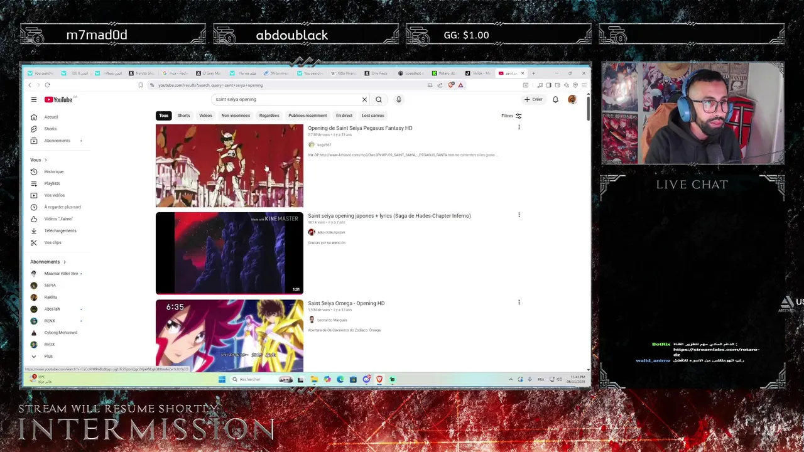Viewport: 804px width, 452px height.
Task: Play Pegasus Fantasy HD video thumbnail
Action: point(229,166)
